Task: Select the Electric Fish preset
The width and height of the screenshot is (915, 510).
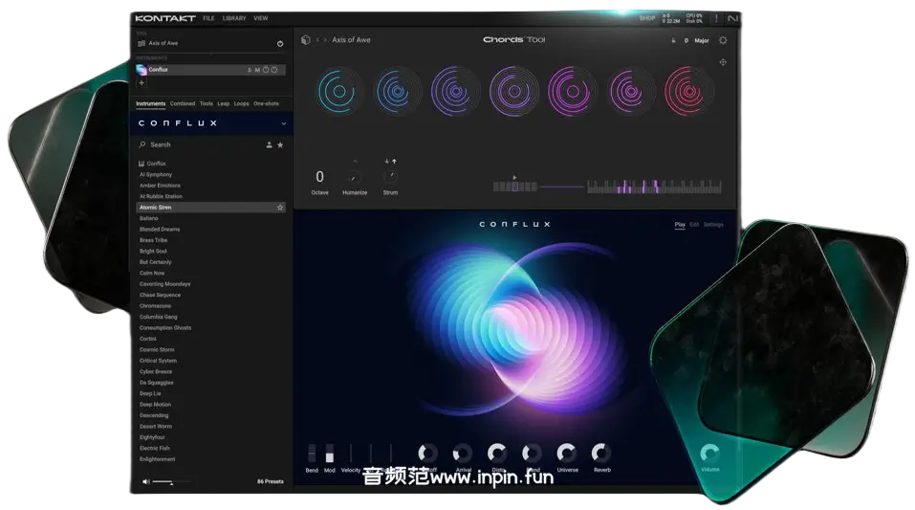Action: [155, 449]
